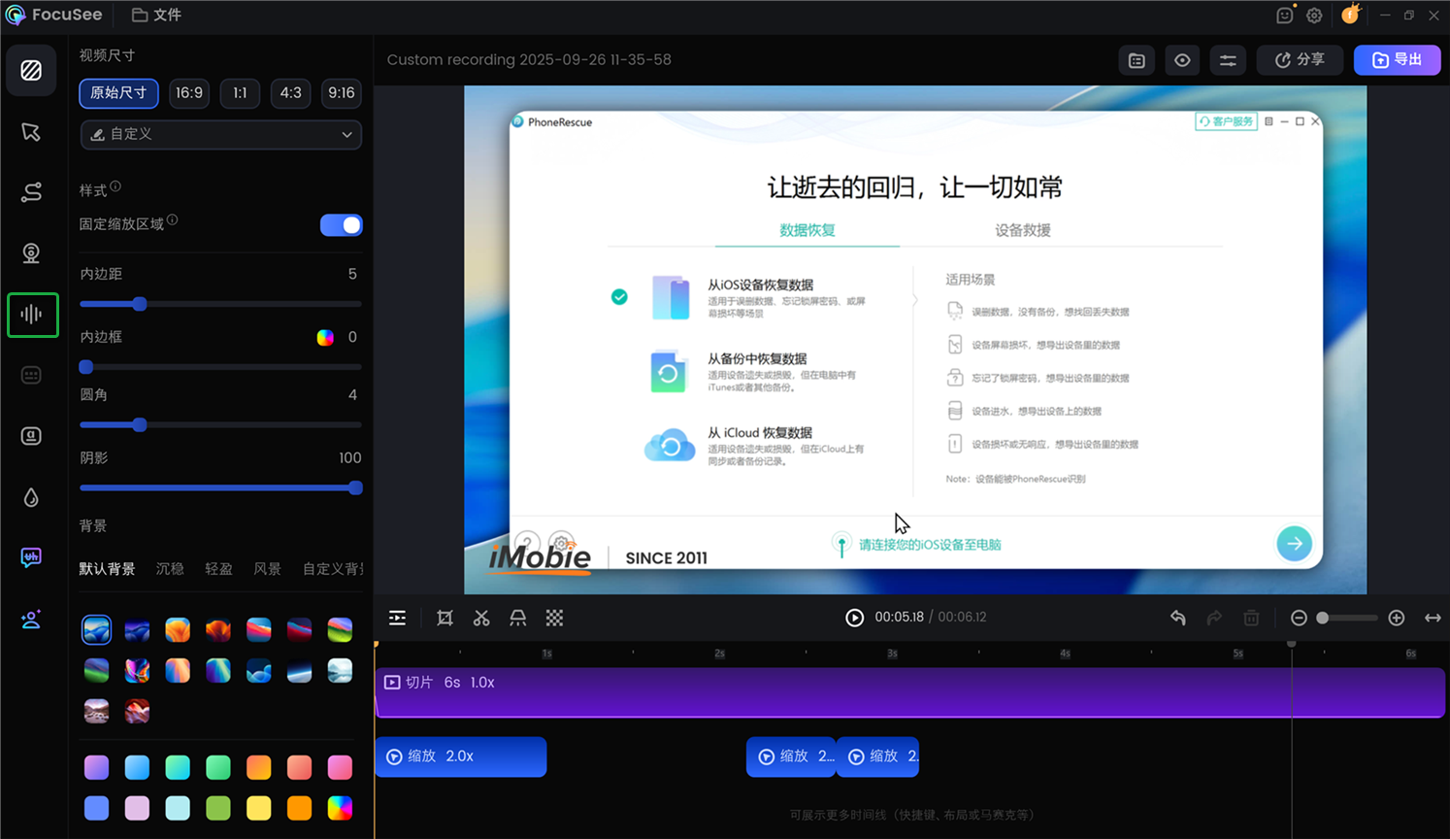
Task: Open the audio waveform sidebar icon
Action: tap(32, 315)
